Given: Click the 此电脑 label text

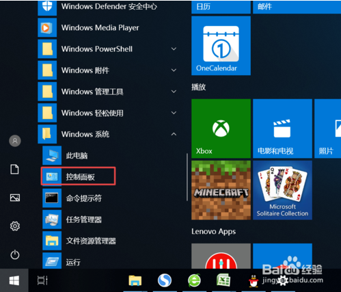Looking at the screenshot, I should coord(77,155).
